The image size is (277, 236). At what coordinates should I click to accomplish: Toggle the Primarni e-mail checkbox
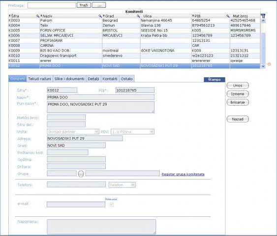point(112,205)
